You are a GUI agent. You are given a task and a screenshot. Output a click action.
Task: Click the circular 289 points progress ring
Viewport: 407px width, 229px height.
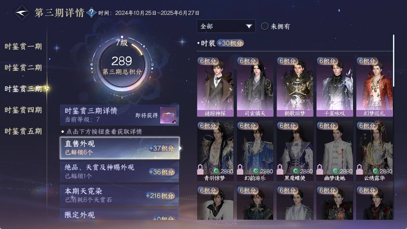coord(122,65)
